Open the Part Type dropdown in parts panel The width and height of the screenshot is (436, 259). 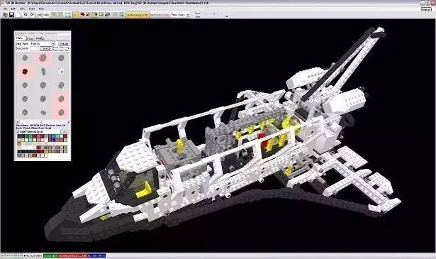pos(43,44)
